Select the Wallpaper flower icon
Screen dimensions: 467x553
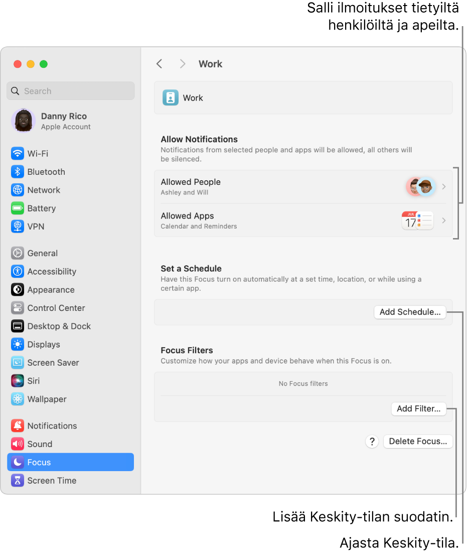click(17, 399)
